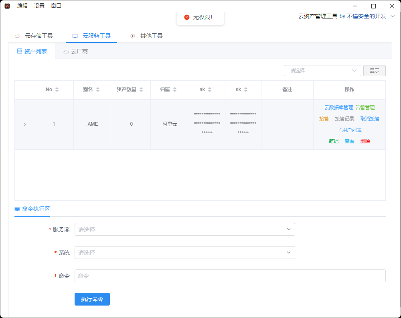Click sort icon next to 资产数量
401x318 pixels.
tap(141, 90)
